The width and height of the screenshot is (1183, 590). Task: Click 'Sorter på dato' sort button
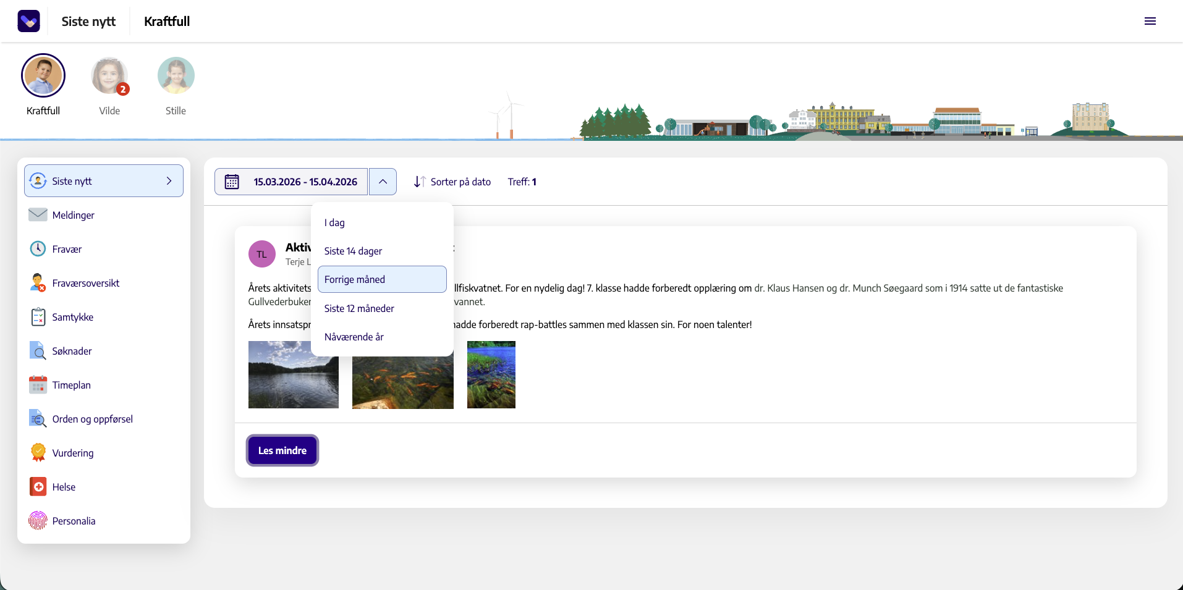(x=452, y=182)
